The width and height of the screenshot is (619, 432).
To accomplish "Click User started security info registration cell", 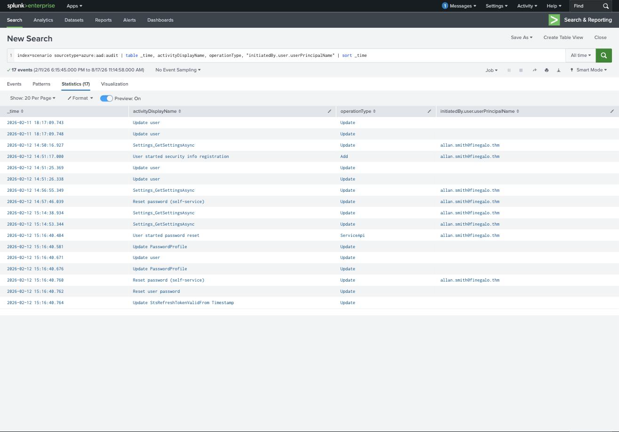I will tap(181, 157).
